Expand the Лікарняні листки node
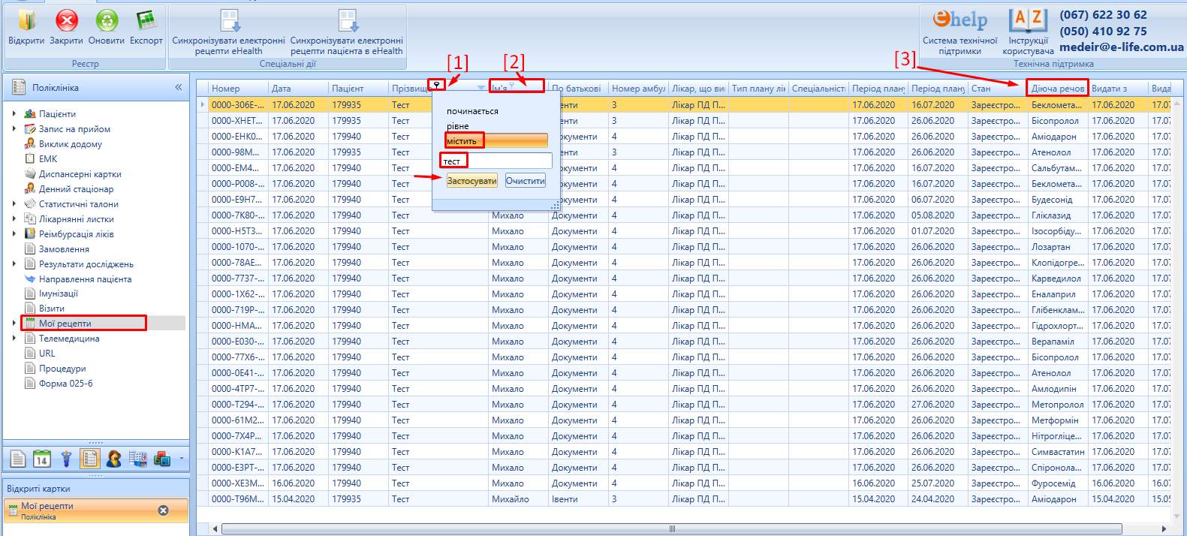This screenshot has height=536, width=1187. point(14,218)
